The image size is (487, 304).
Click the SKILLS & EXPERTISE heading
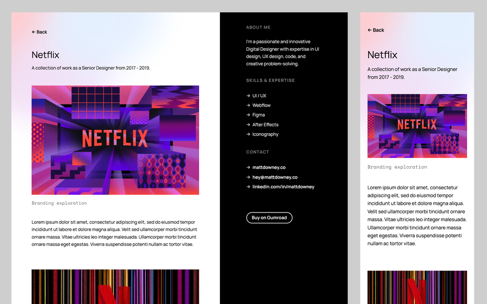click(x=270, y=80)
